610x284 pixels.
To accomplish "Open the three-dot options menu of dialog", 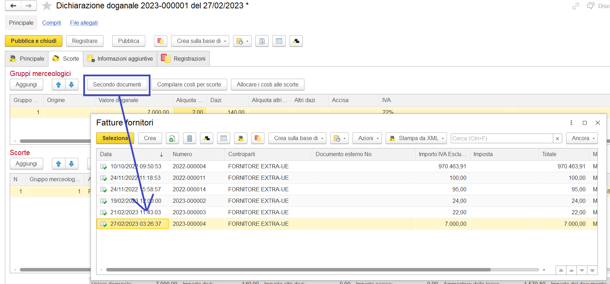I will pos(571,123).
